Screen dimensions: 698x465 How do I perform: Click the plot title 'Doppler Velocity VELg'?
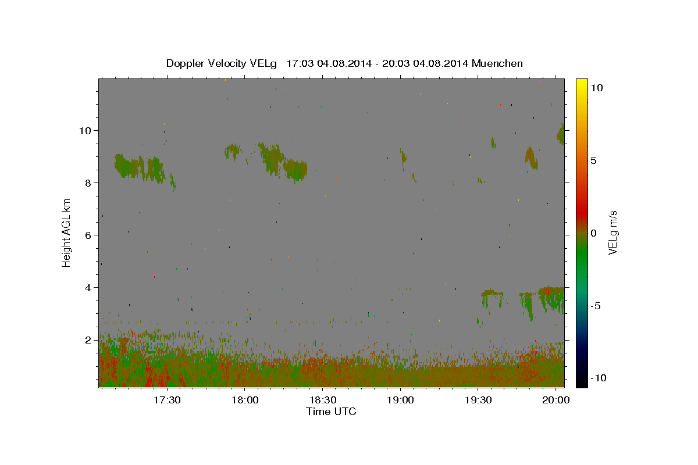coord(222,63)
